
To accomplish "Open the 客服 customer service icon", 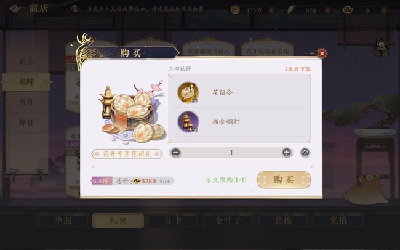I will tap(382, 48).
